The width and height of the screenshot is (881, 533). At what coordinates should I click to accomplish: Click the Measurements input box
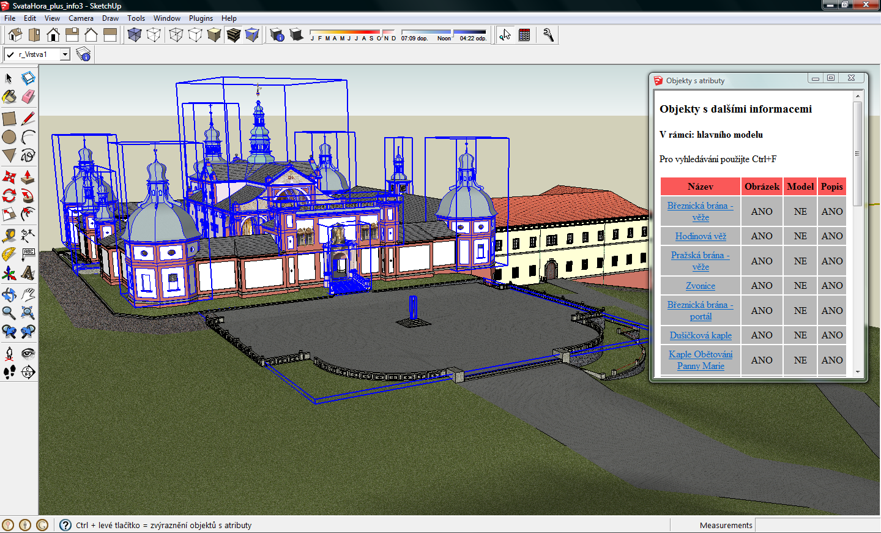[817, 525]
